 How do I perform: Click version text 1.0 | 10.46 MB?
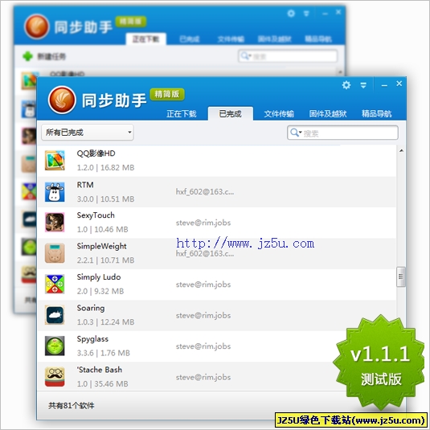pos(103,230)
